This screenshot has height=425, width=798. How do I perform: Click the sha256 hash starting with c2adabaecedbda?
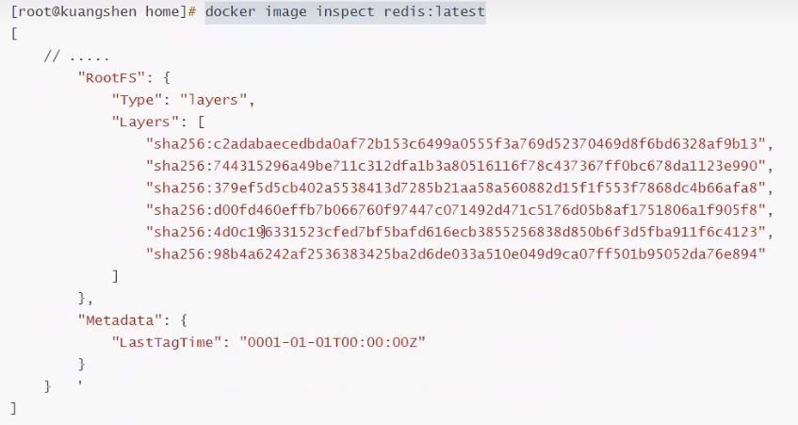point(458,143)
